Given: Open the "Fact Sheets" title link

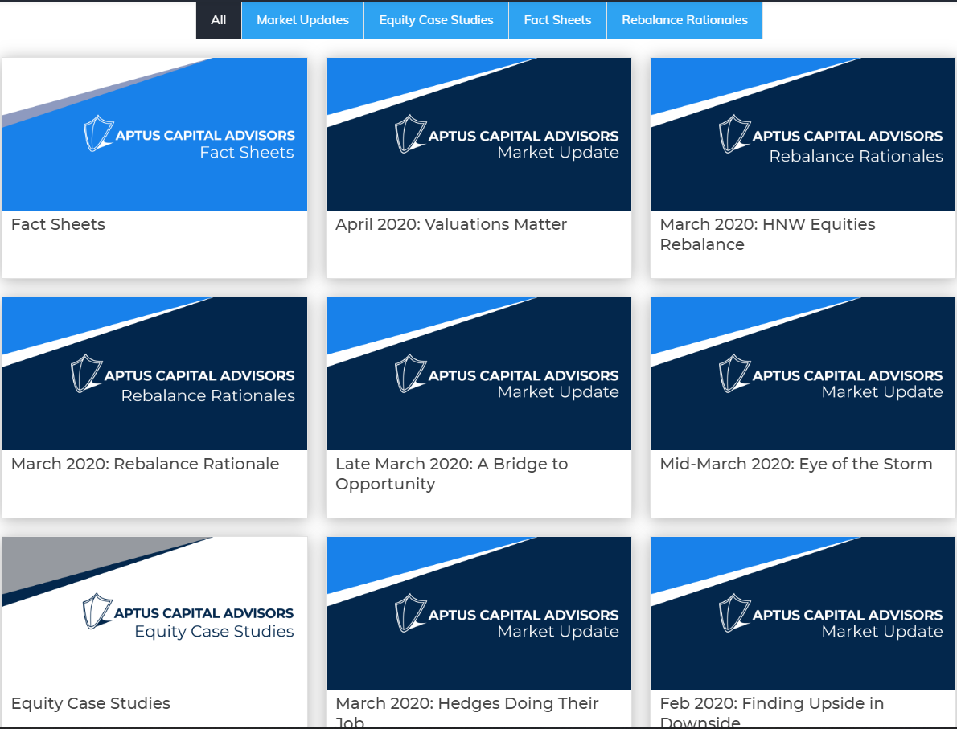Looking at the screenshot, I should point(58,224).
